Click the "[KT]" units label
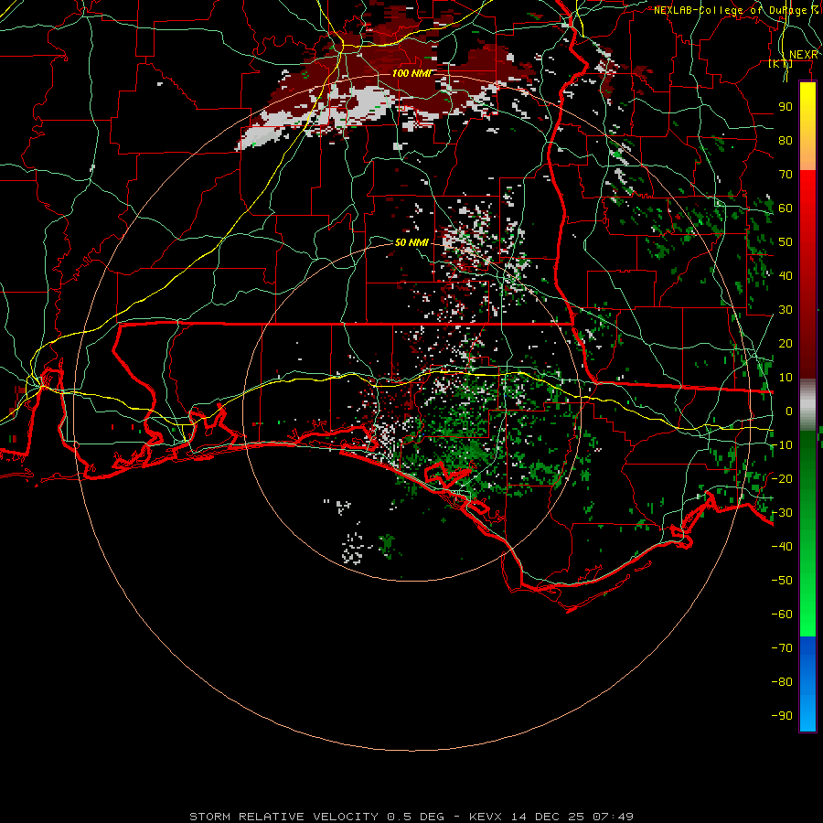This screenshot has width=823, height=823. click(x=780, y=63)
